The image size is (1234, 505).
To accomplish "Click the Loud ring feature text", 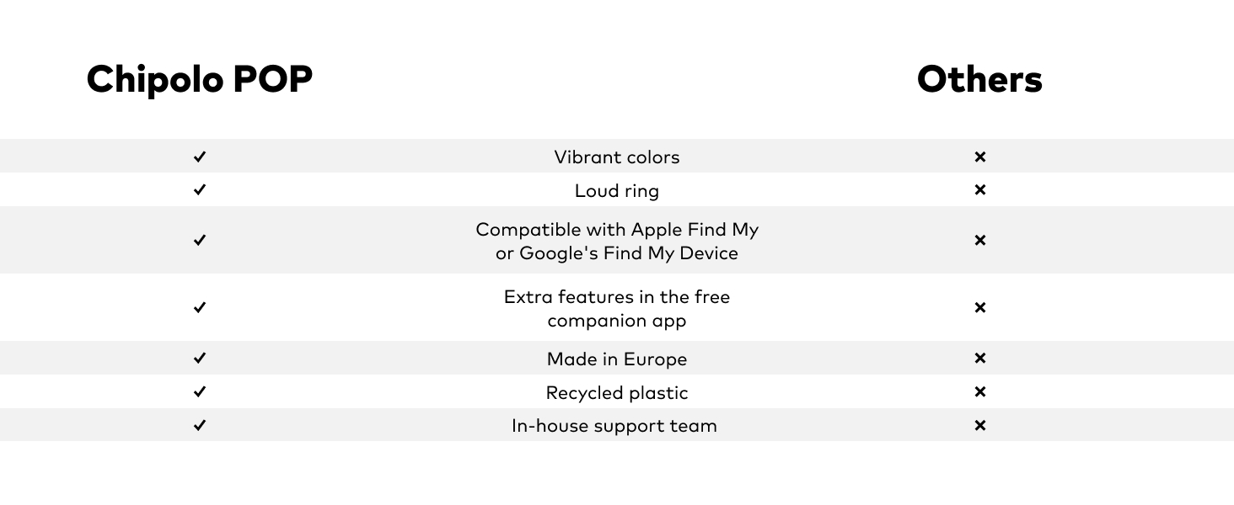I will [617, 191].
